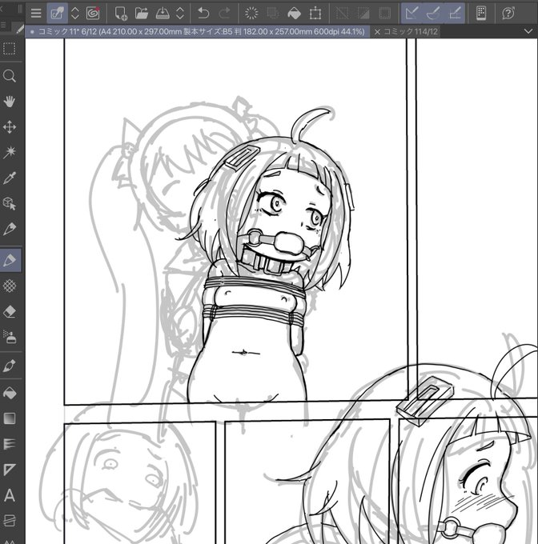Select the Eraser tool
This screenshot has width=538, height=544.
pyautogui.click(x=10, y=311)
